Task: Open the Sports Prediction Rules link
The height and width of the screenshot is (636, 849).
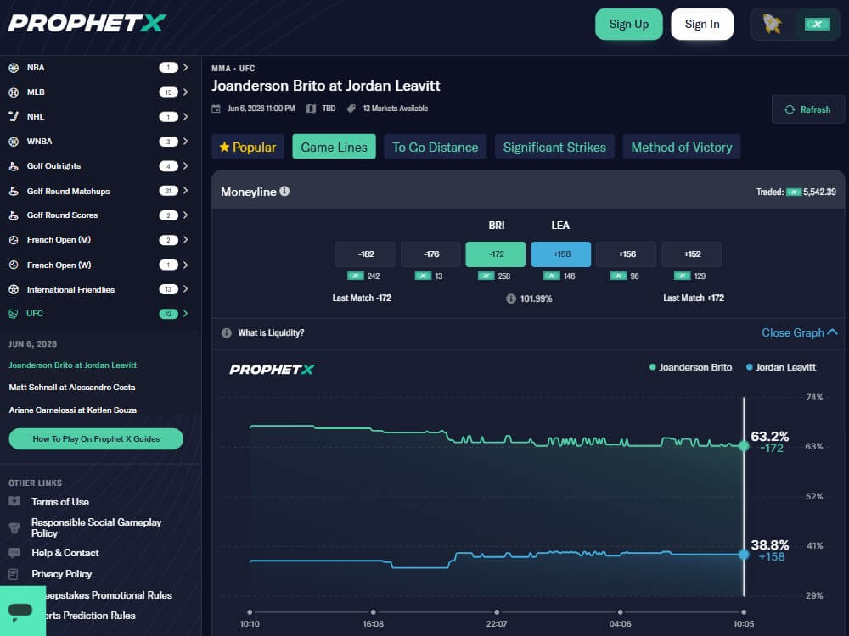Action: [91, 616]
